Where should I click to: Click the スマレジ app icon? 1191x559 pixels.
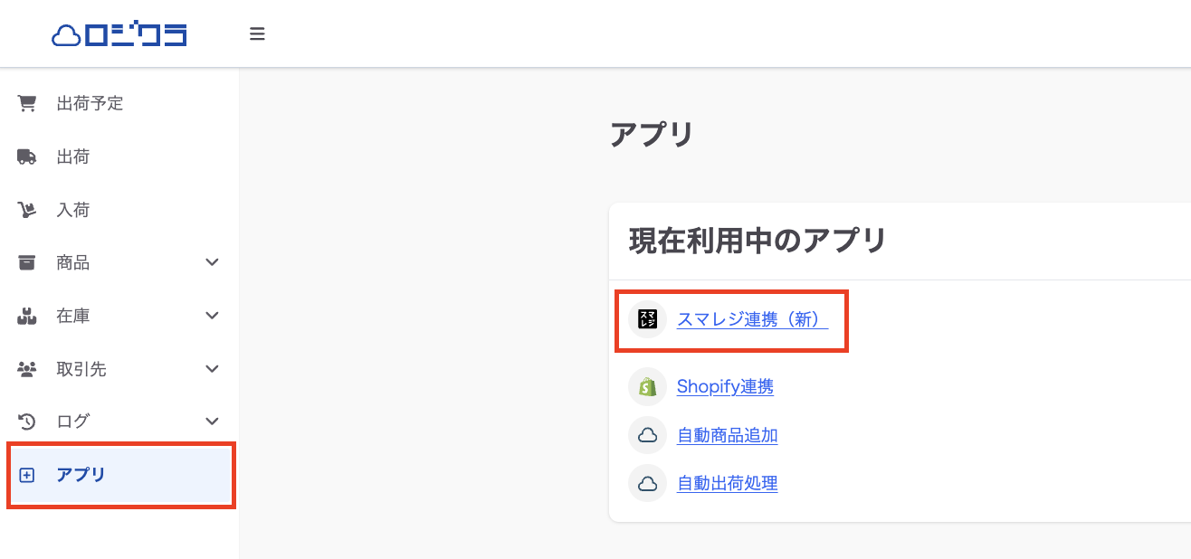click(647, 319)
